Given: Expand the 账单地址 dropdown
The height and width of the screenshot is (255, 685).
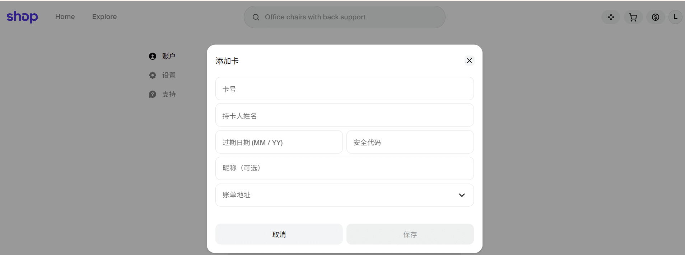Looking at the screenshot, I should click(345, 195).
